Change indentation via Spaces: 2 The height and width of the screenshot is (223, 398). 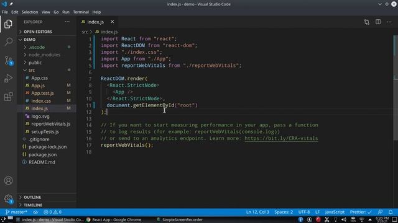[x=284, y=212]
